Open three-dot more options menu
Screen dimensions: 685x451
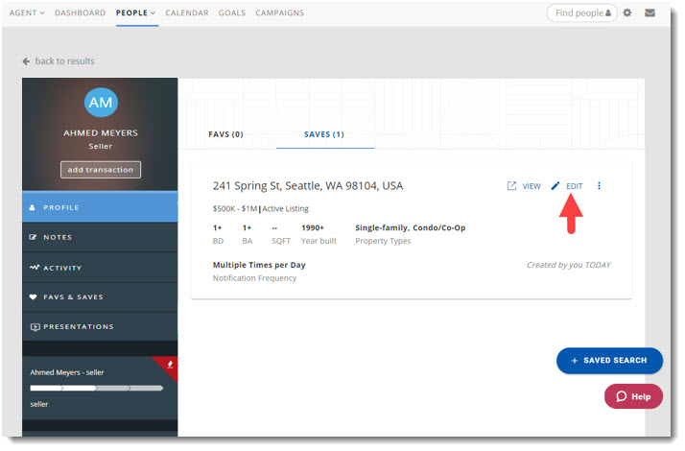pos(600,186)
